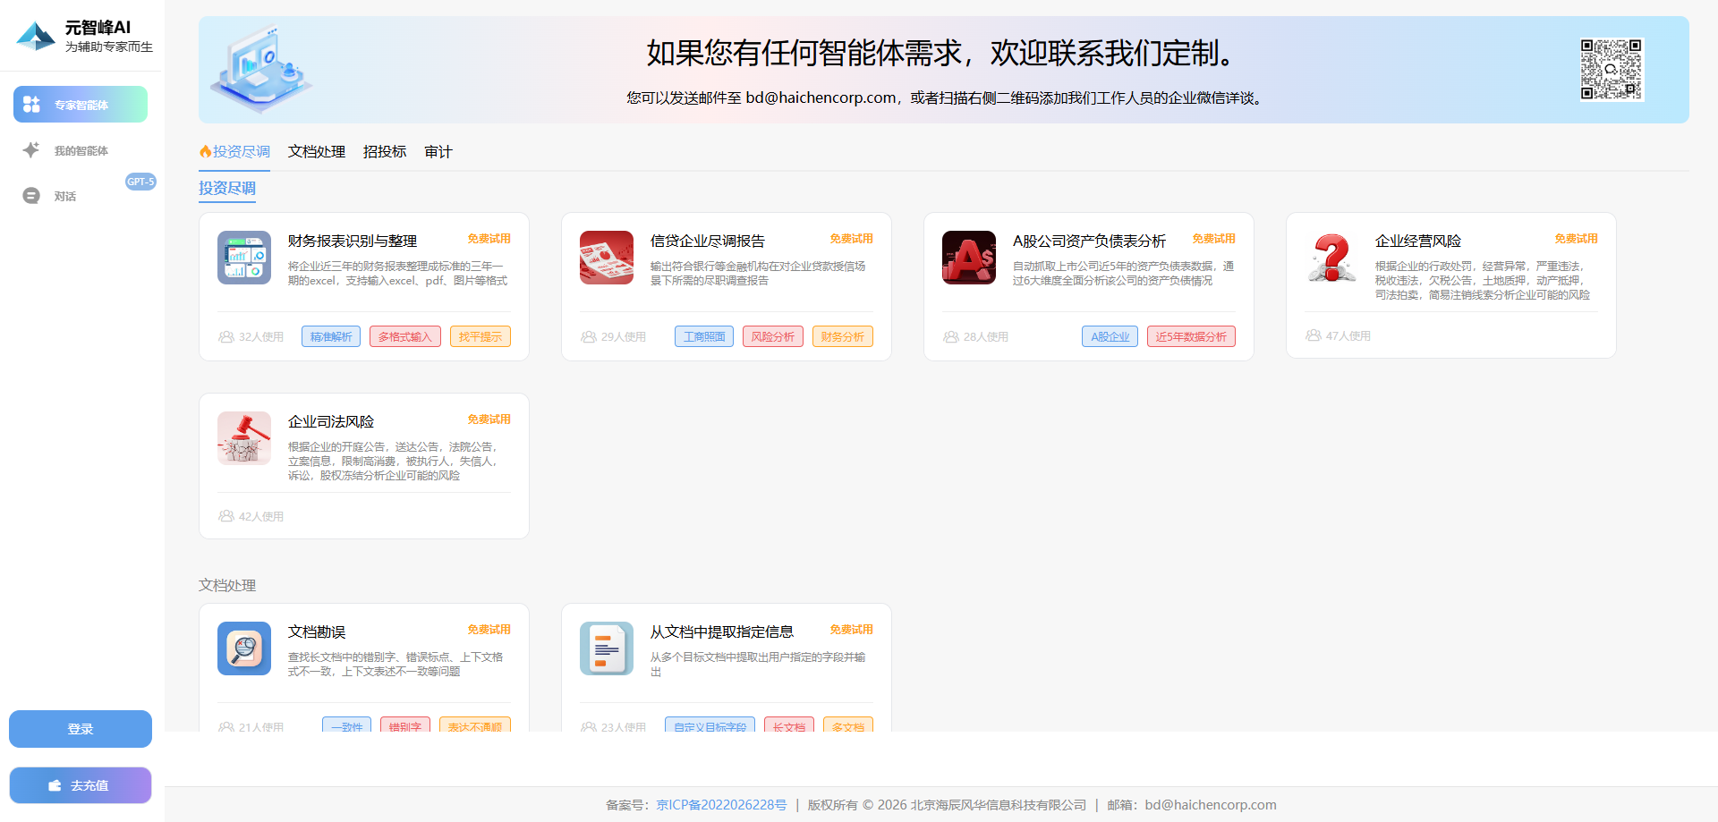This screenshot has height=822, width=1718.
Task: Click the 找平提示 tag
Action: [481, 336]
